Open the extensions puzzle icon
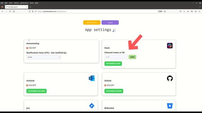 point(196,11)
